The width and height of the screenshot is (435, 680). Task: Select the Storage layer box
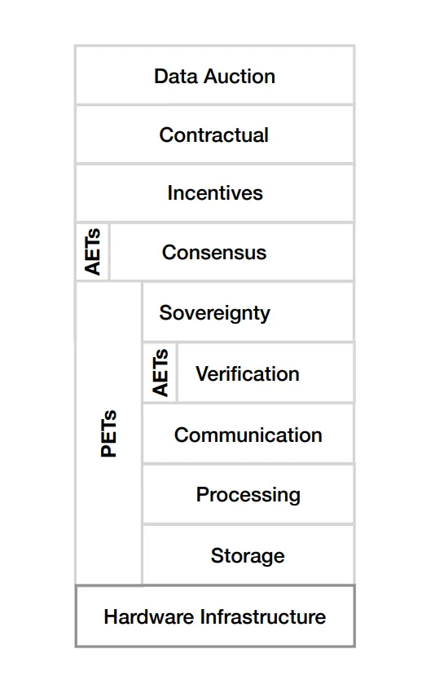click(x=248, y=555)
